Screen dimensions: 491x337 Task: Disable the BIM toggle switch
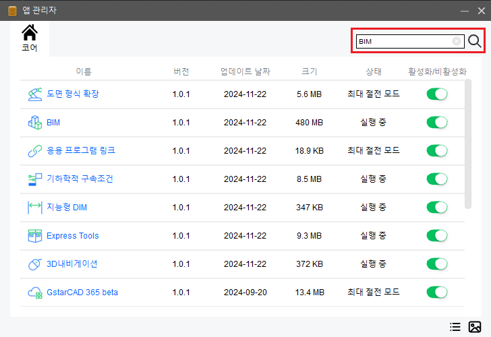tap(437, 123)
